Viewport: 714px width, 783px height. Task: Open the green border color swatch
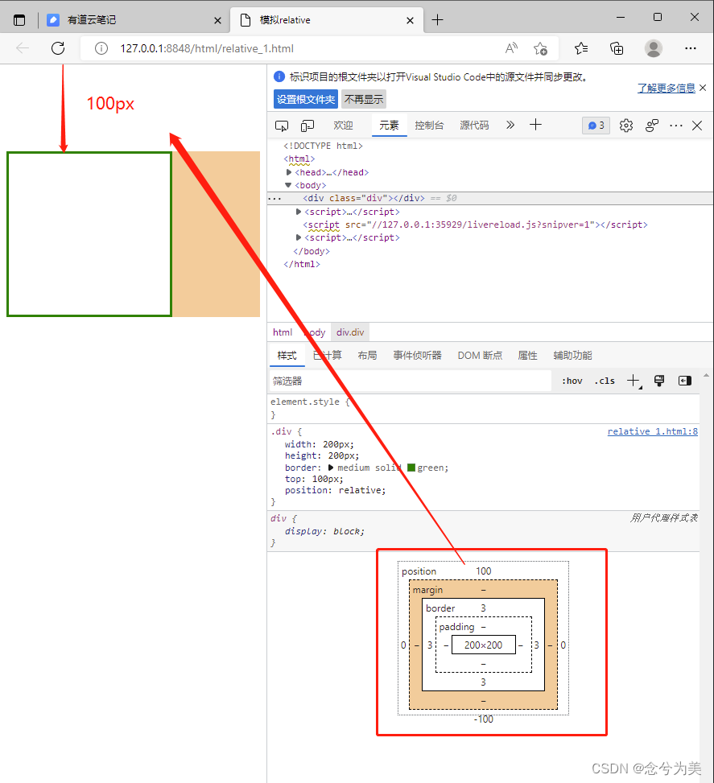pyautogui.click(x=411, y=468)
